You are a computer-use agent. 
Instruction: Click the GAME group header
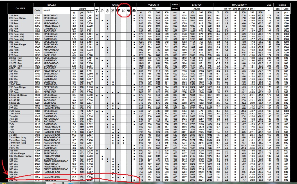pos(115,5)
